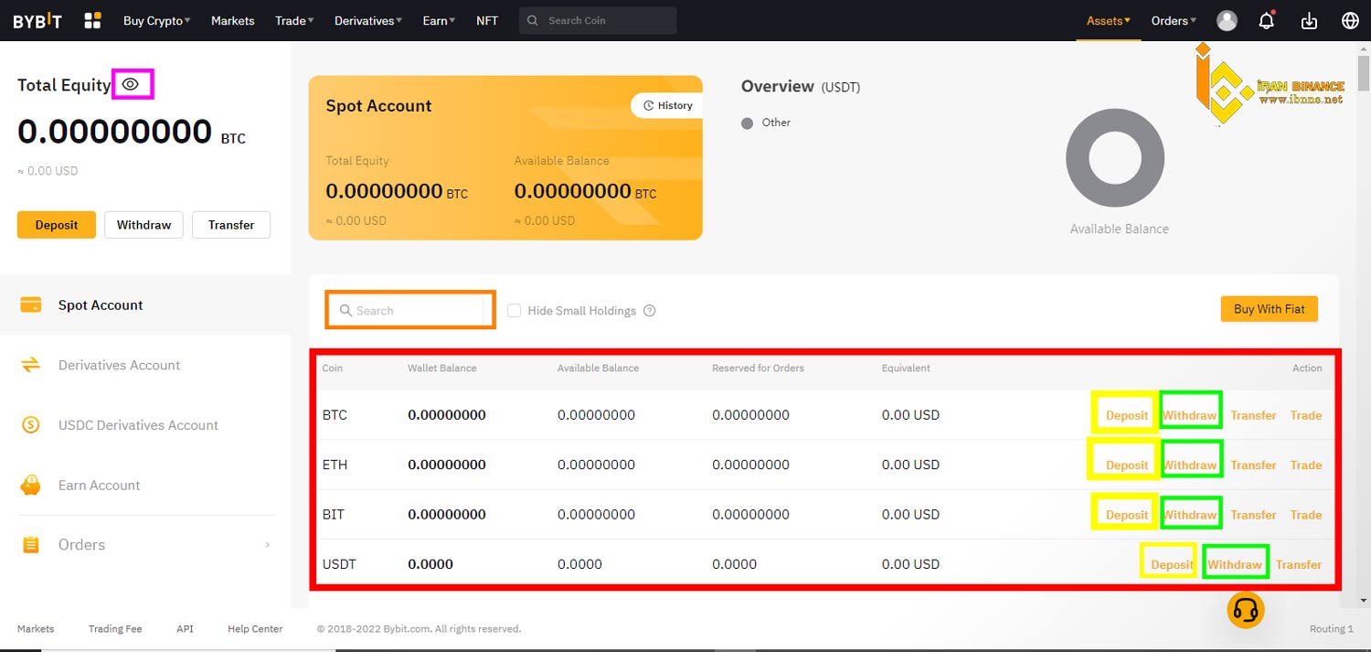Withdraw BIT from the table row

pos(1190,515)
